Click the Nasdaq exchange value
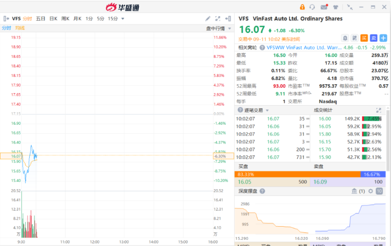The image size is (391, 246). coord(328,101)
